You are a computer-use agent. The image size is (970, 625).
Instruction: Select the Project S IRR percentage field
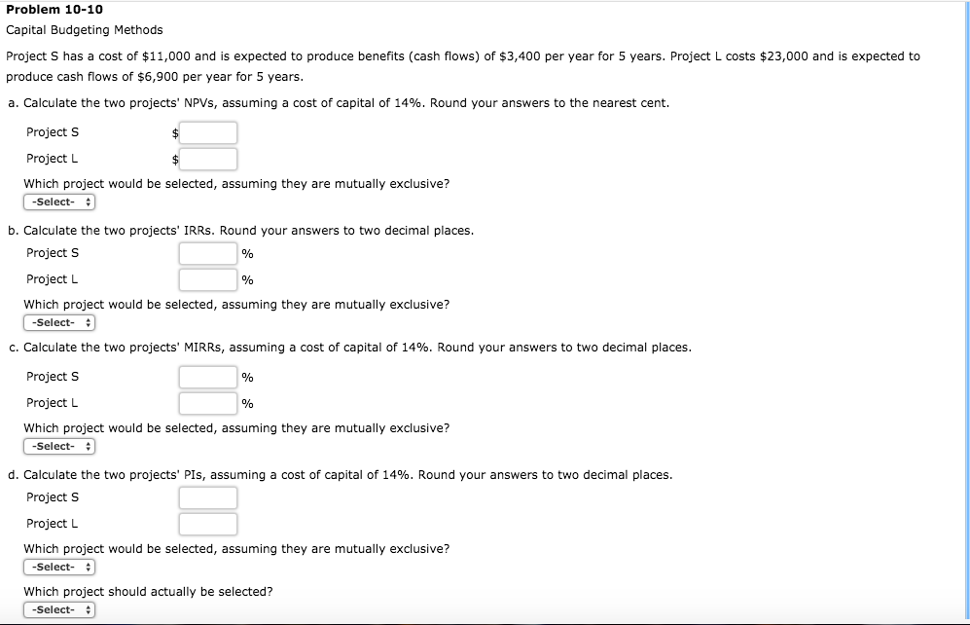coord(207,253)
